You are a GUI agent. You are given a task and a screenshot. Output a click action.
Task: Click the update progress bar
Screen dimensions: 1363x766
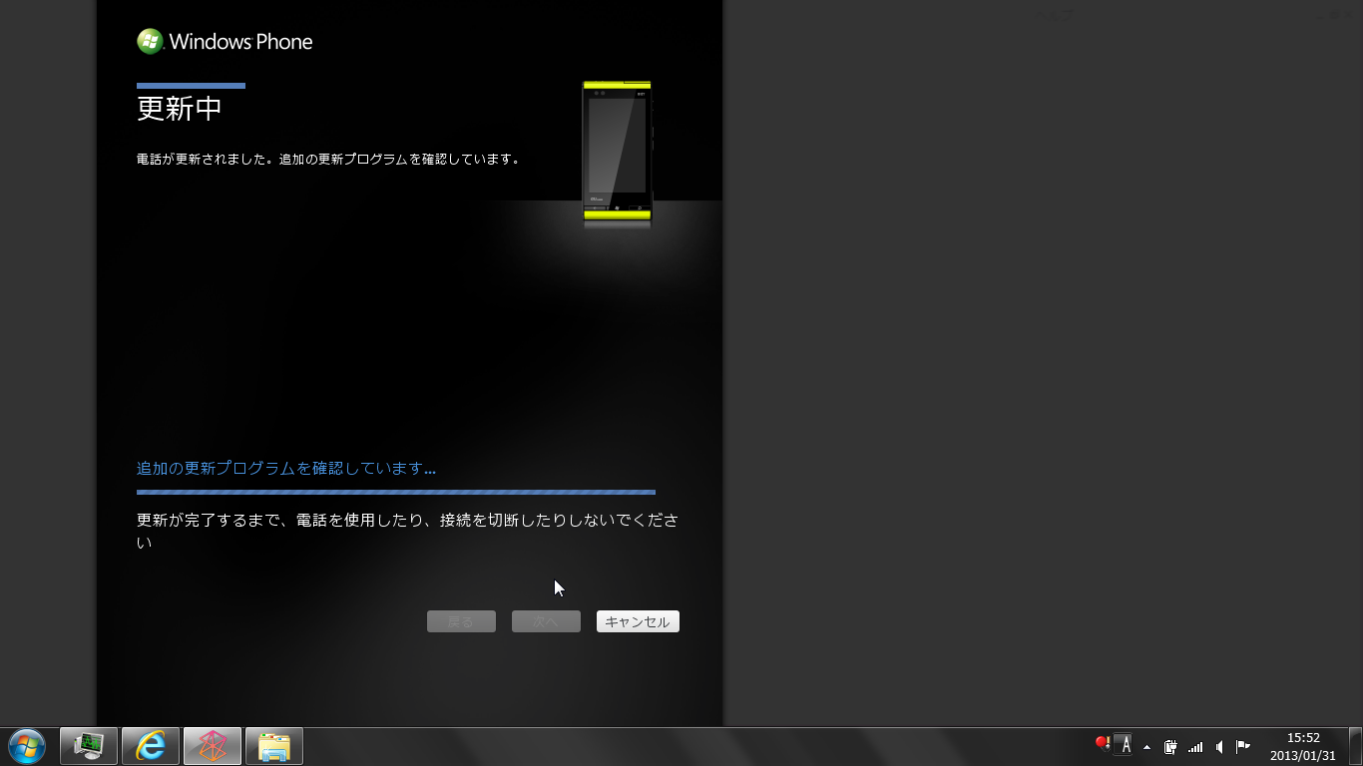coord(396,492)
